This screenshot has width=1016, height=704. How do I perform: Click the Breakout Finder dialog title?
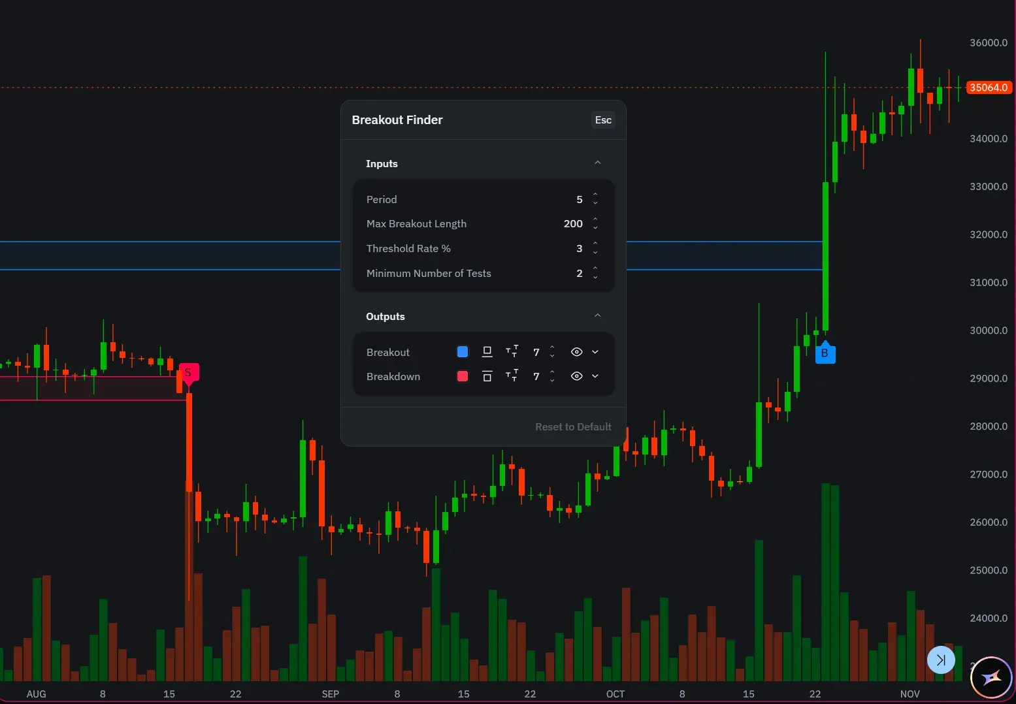tap(397, 120)
